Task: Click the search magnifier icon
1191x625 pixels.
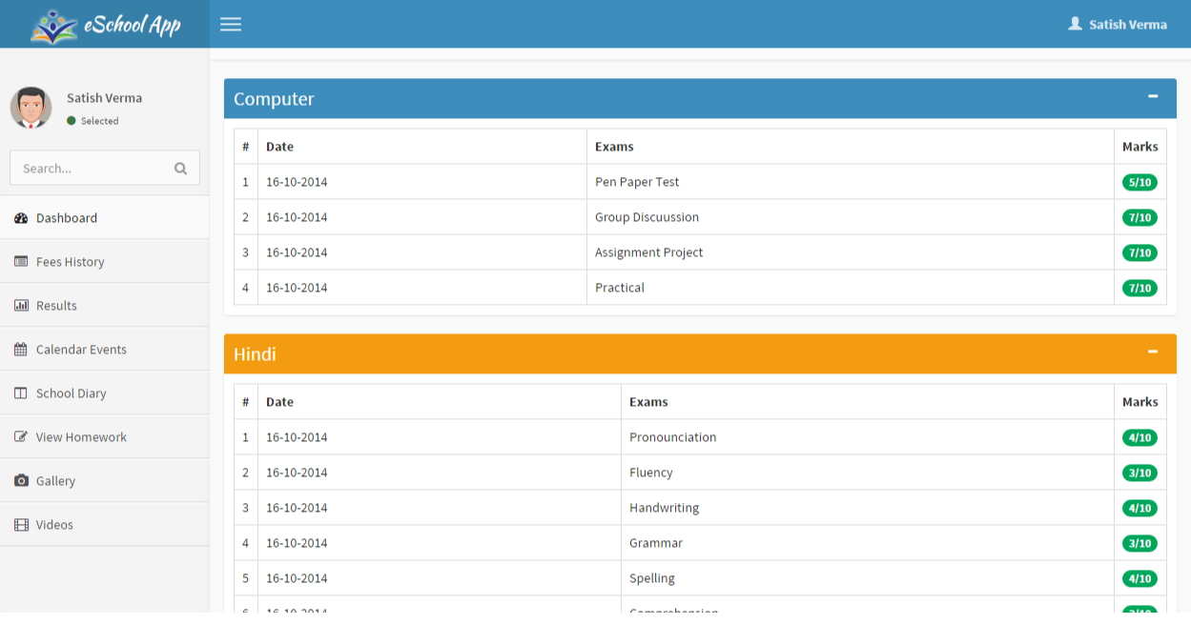Action: 180,168
